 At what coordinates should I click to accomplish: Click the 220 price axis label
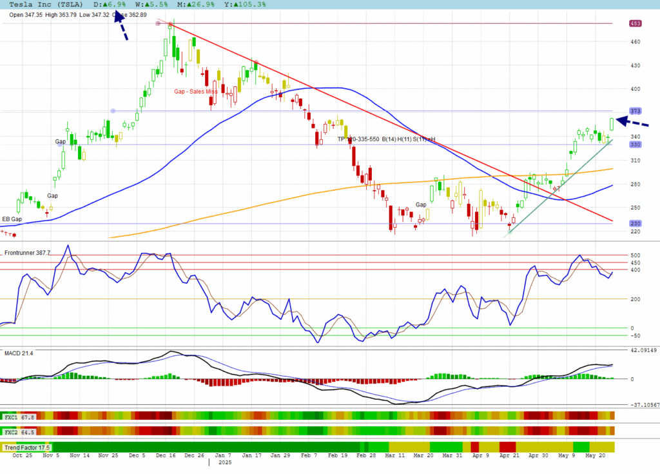click(x=635, y=232)
